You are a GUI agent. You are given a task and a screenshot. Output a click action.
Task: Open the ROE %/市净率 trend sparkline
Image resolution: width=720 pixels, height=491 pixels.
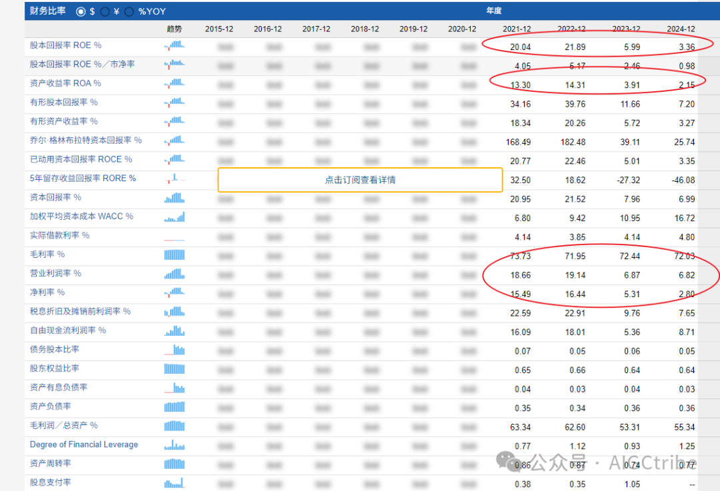click(175, 64)
